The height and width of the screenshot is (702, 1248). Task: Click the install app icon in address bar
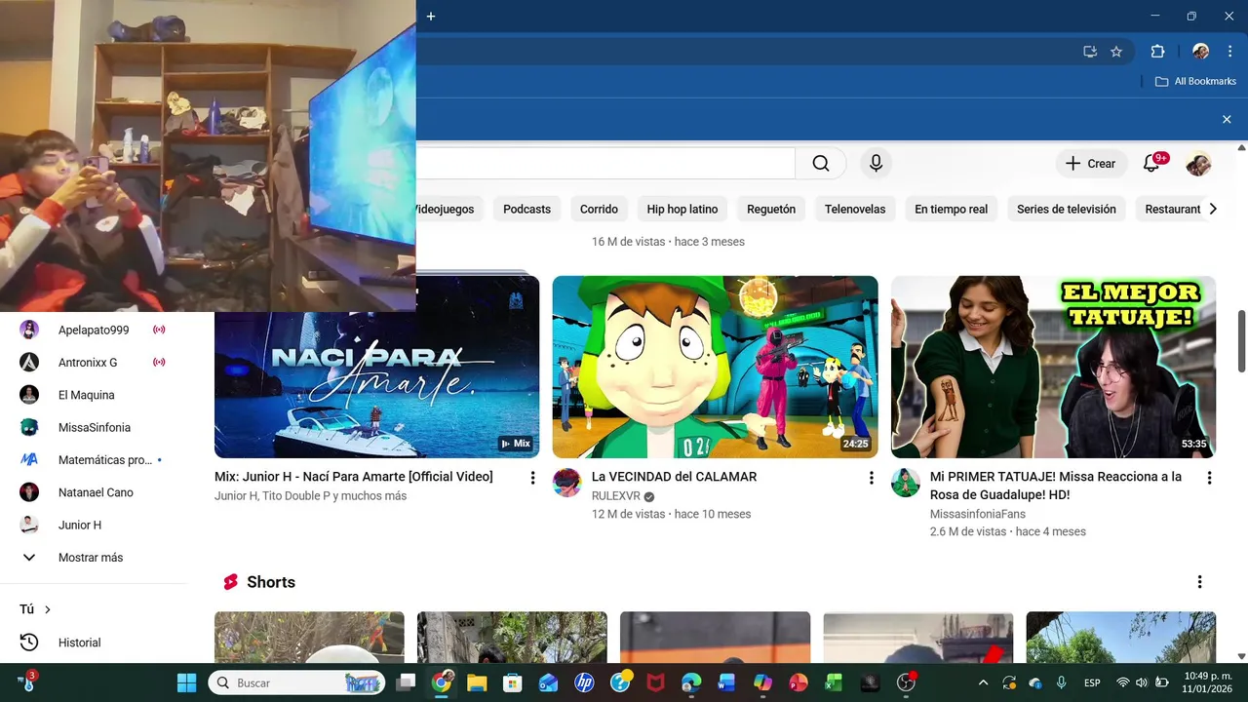[1090, 52]
